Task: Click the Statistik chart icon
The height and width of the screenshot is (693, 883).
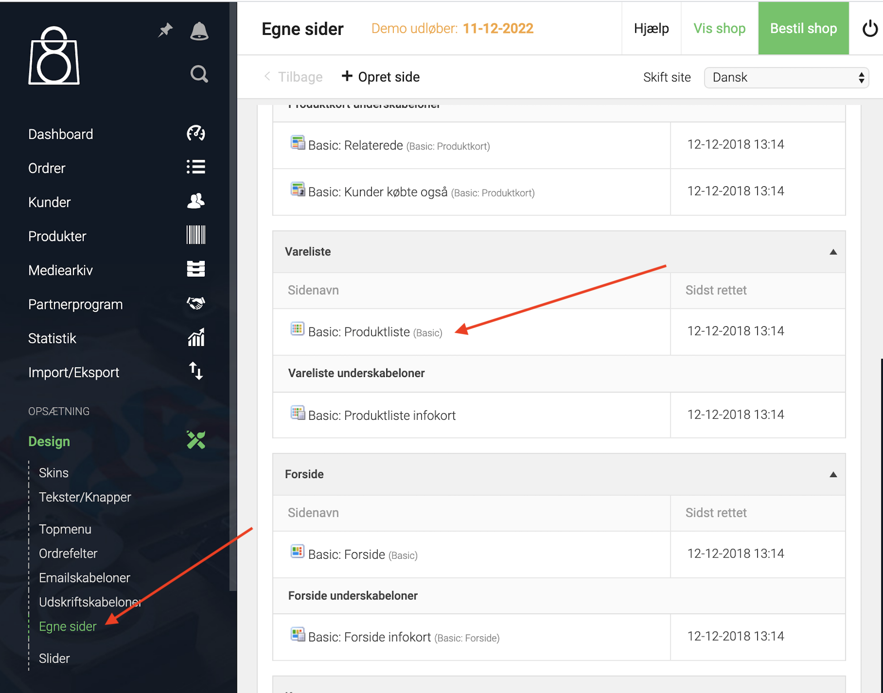Action: [196, 338]
